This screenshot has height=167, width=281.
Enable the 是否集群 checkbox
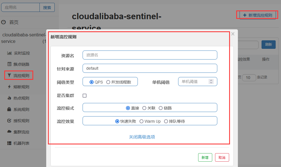pyautogui.click(x=85, y=96)
